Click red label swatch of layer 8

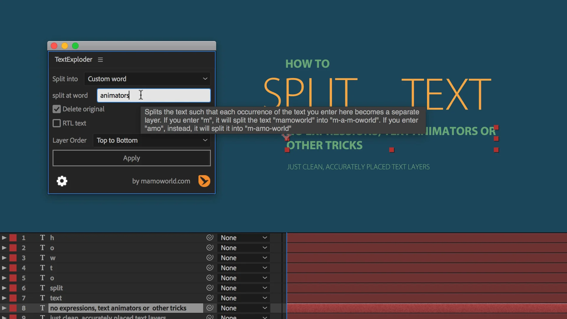click(13, 308)
